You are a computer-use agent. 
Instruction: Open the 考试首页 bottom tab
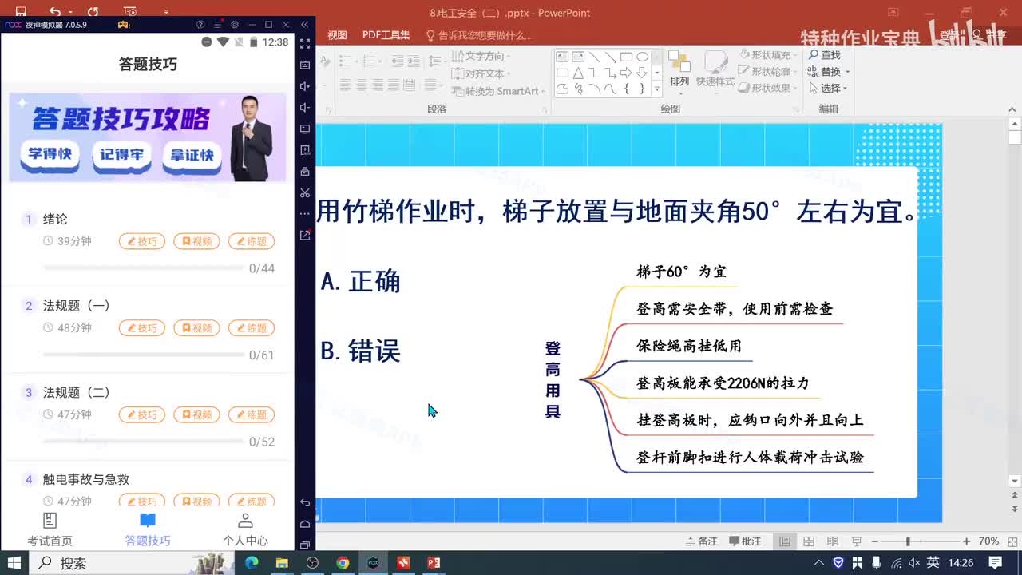pyautogui.click(x=50, y=530)
